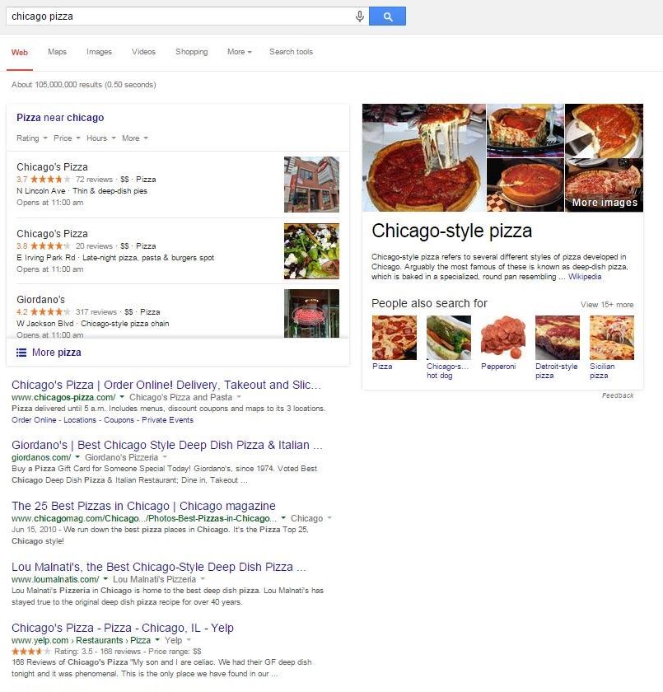
Task: Open Giordano's storefront photo thumbnail
Action: 311,313
